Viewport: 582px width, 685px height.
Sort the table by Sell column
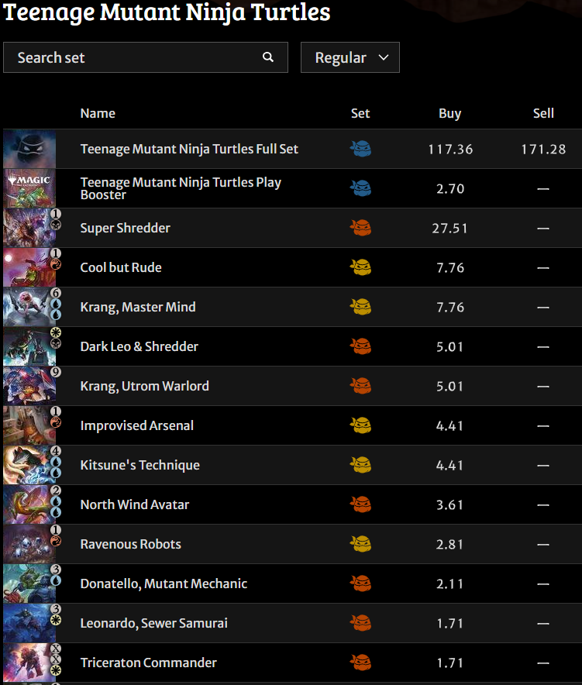[543, 113]
